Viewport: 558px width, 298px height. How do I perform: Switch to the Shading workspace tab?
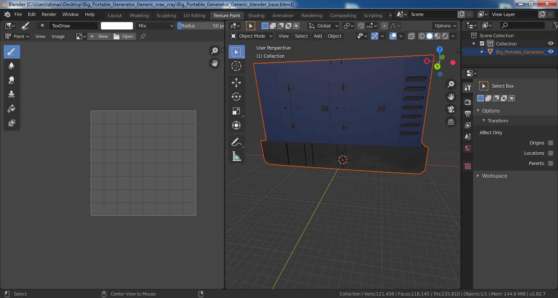point(256,16)
